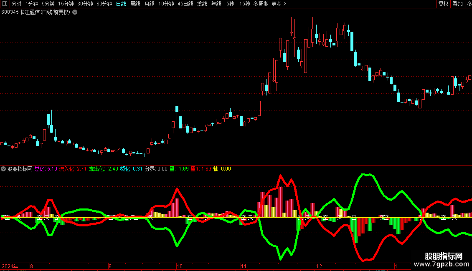Select the 15秒 period tab
Viewport: 472px width, 271px height.
[x=244, y=4]
